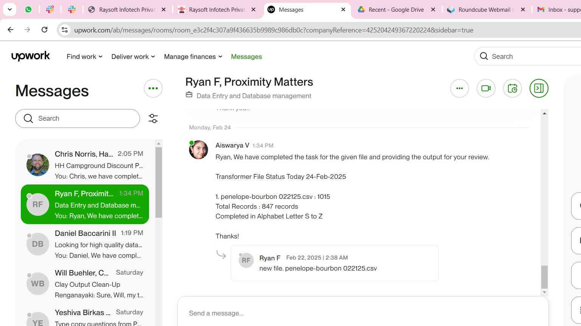The image size is (581, 326).
Task: Go forward in browser history
Action: [27, 30]
